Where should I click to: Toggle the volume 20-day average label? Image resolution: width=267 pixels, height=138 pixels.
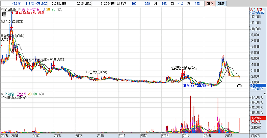pyautogui.click(x=30, y=94)
